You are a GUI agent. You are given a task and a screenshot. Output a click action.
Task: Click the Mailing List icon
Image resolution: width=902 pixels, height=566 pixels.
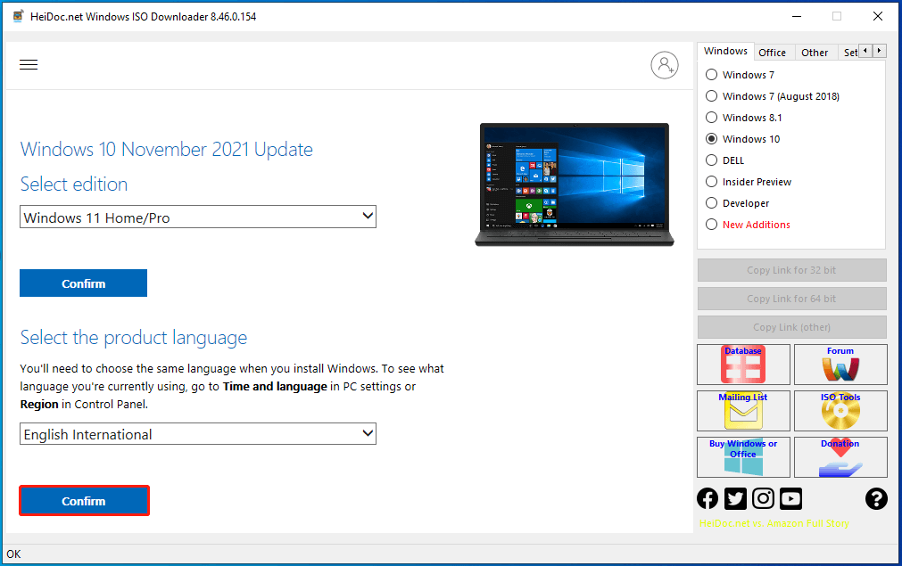coord(743,410)
